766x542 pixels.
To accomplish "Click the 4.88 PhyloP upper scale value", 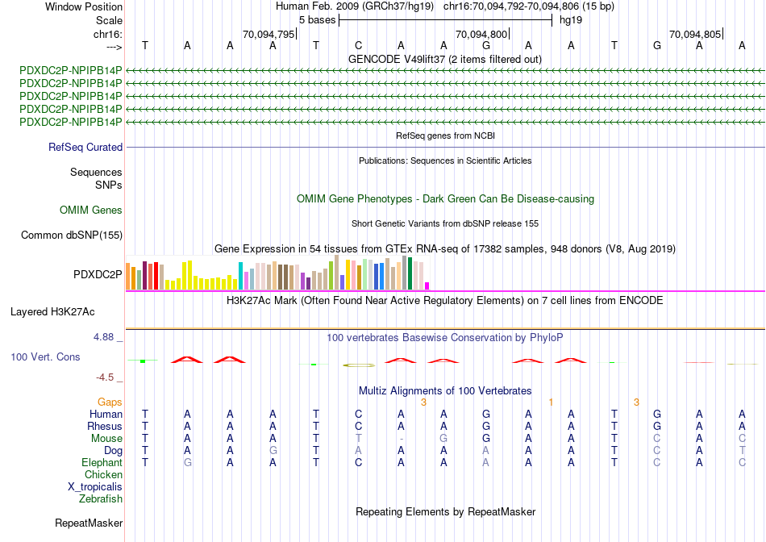I will [x=103, y=337].
